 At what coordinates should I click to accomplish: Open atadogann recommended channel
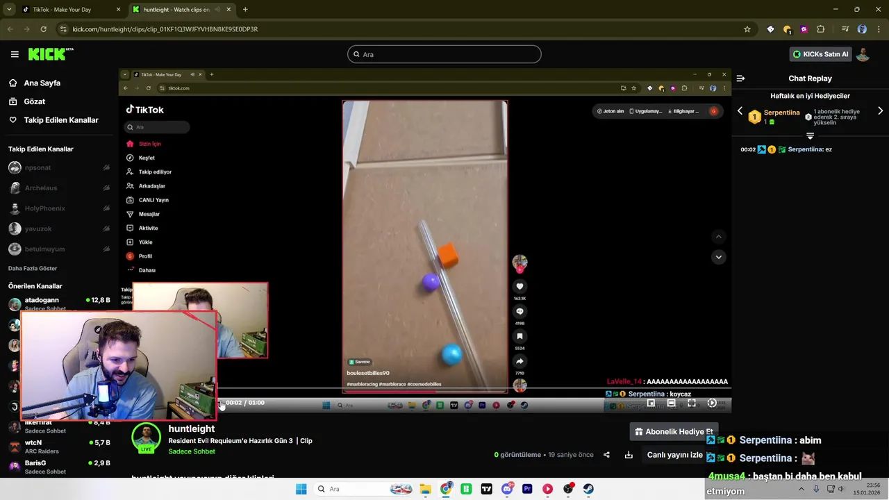(x=59, y=303)
